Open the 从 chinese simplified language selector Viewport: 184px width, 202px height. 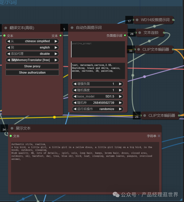[x=32, y=41]
